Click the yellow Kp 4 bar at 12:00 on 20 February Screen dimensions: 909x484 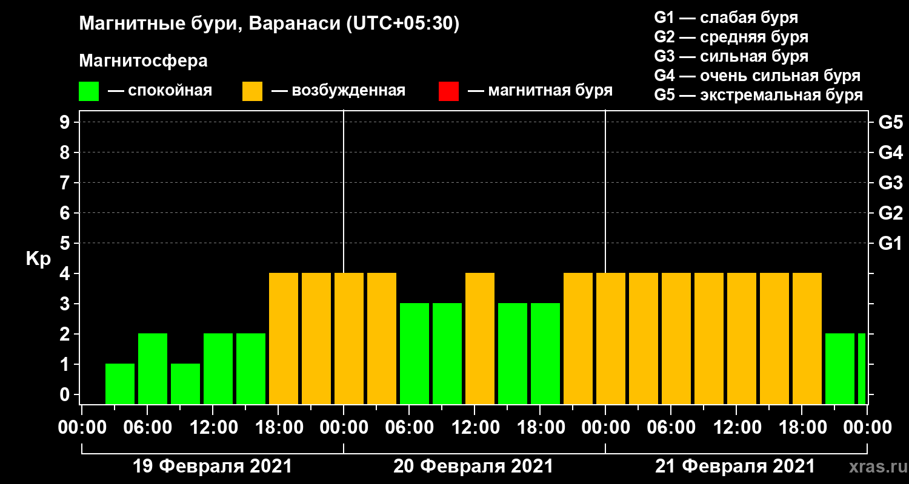(x=480, y=338)
